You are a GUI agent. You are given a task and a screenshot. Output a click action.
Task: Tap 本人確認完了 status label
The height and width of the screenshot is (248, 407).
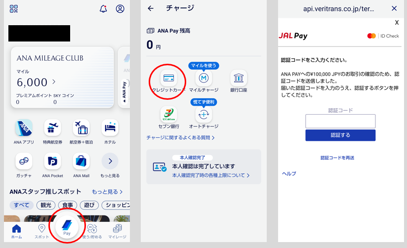(x=192, y=158)
